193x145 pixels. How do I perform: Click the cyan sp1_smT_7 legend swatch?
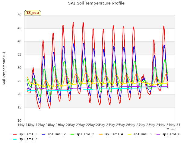click(x=15, y=140)
